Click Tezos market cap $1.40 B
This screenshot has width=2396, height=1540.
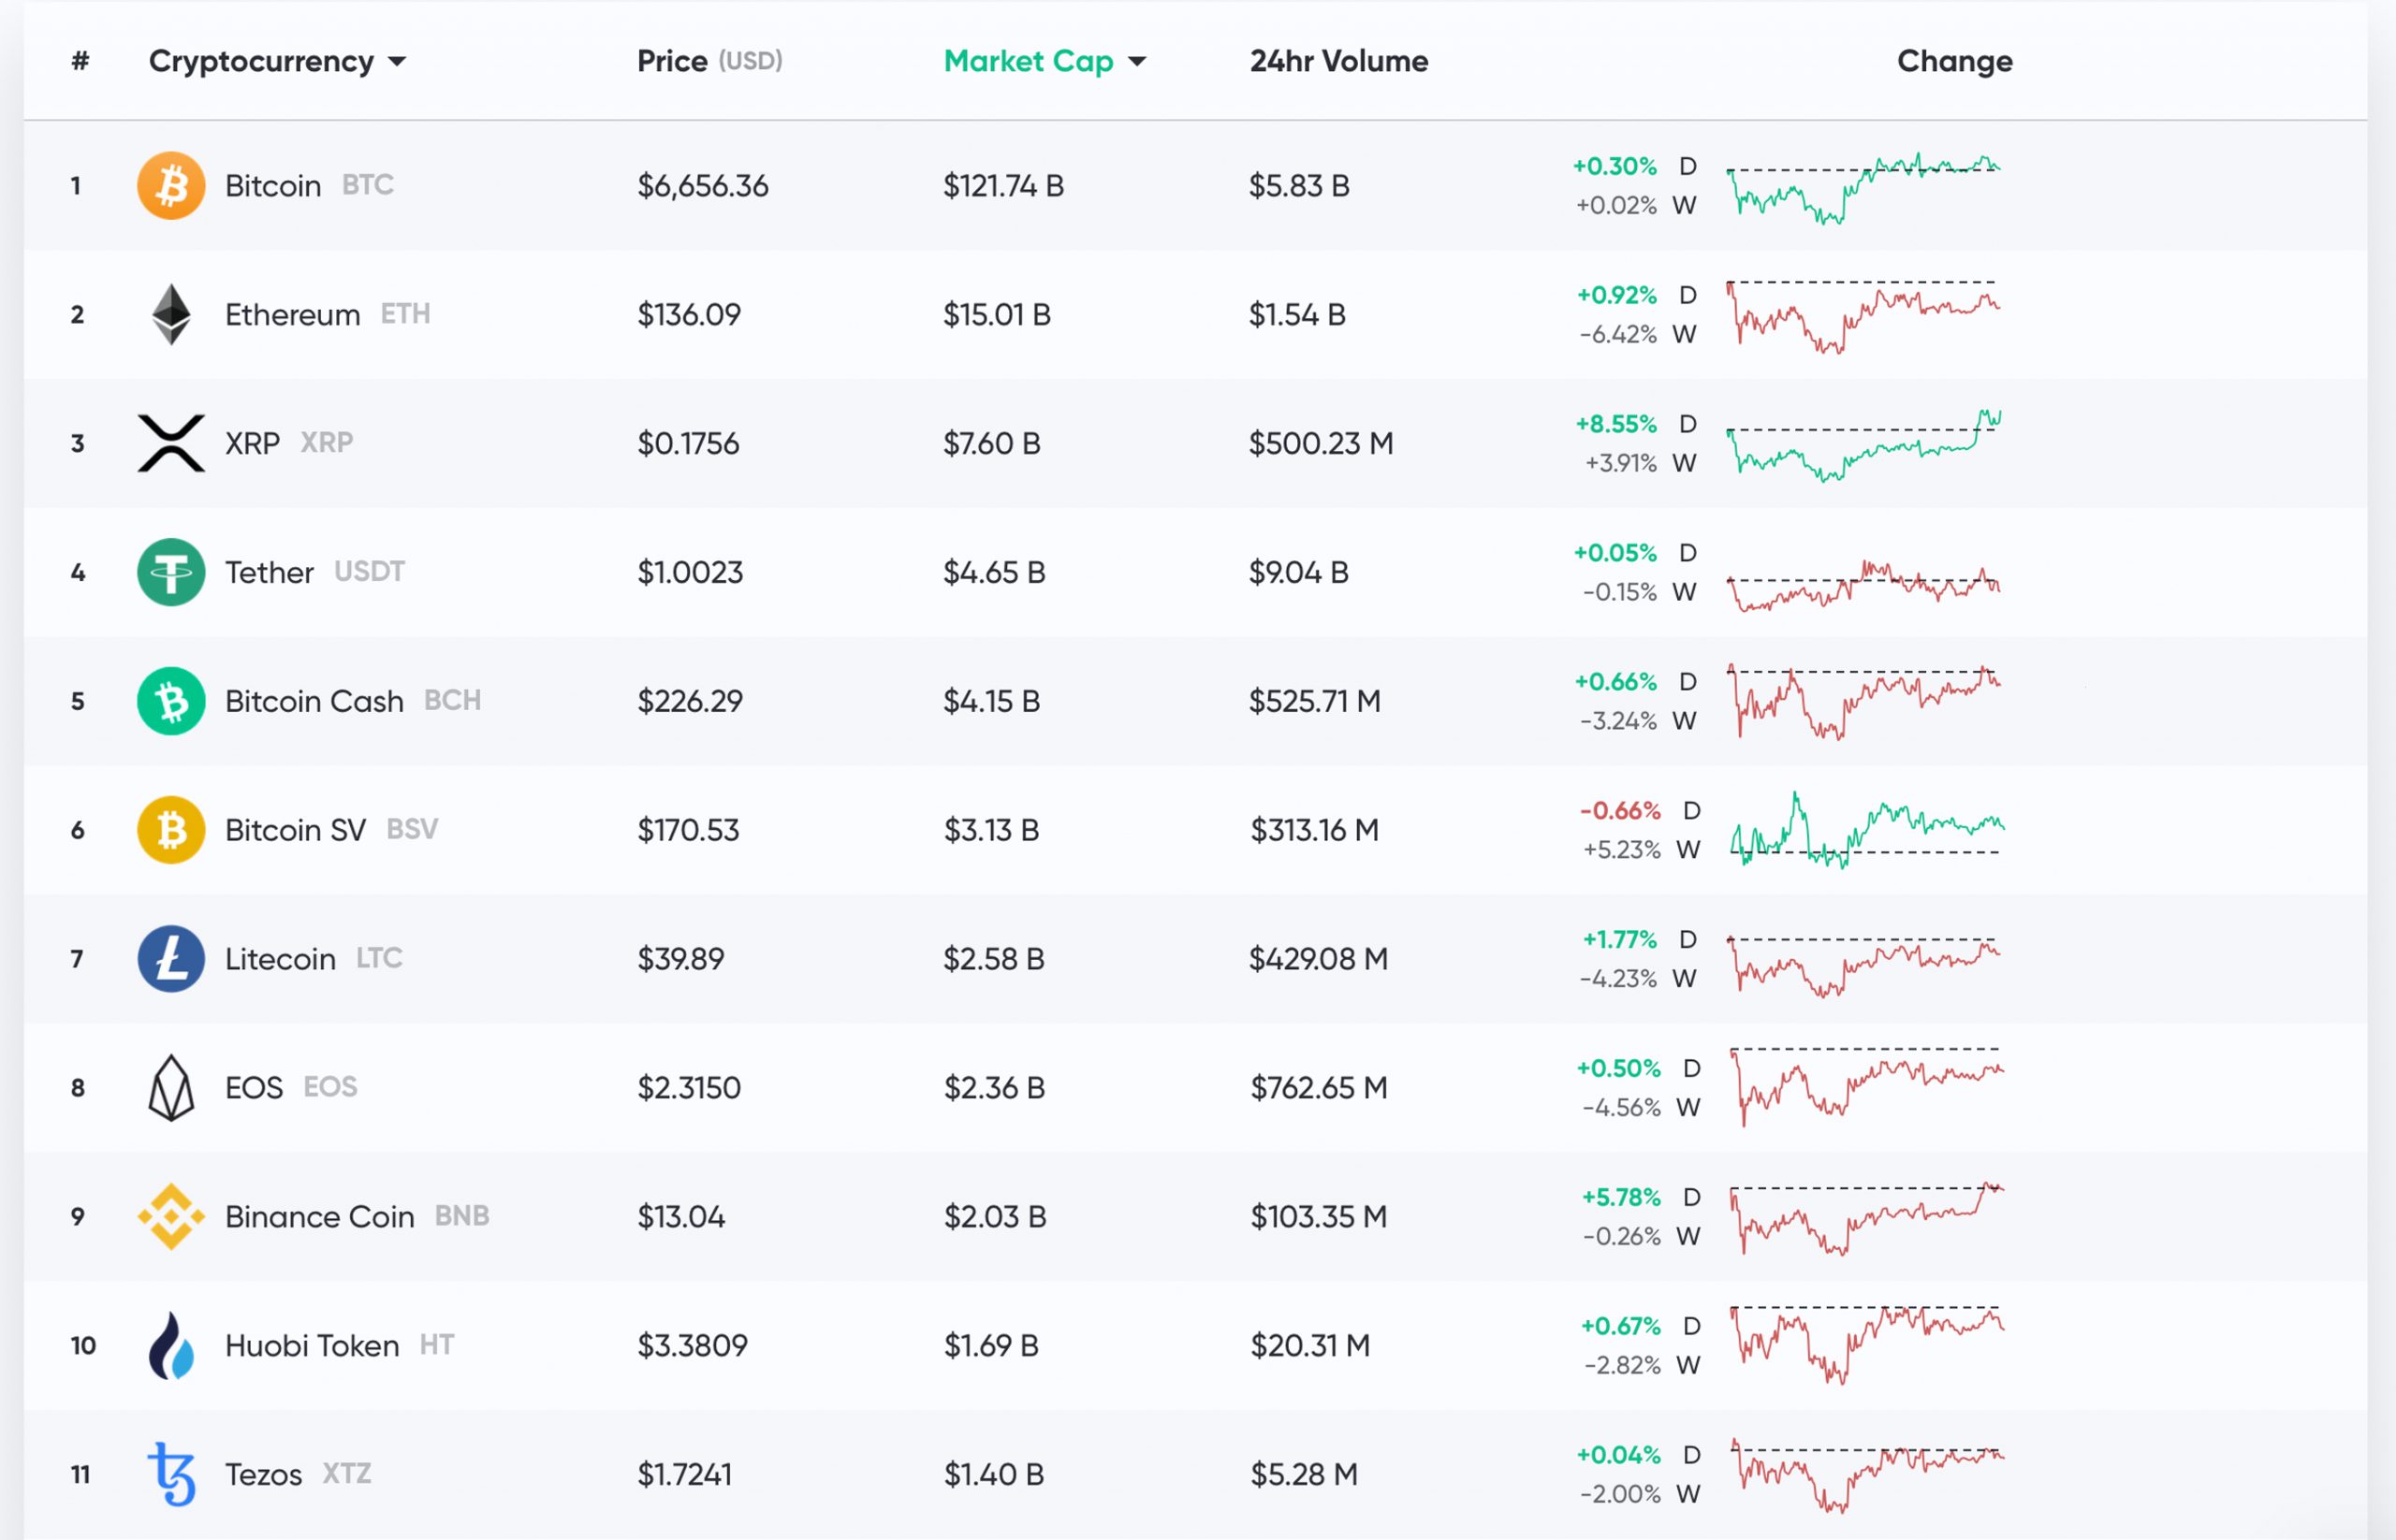click(993, 1474)
